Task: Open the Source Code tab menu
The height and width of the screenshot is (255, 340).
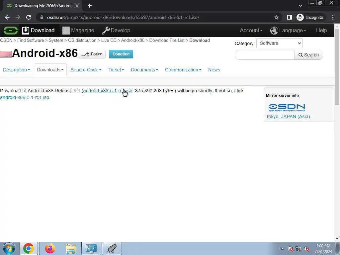Action: click(86, 70)
